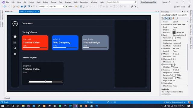The height and width of the screenshot is (108, 193).
Task: Click the Start debugging button
Action: pyautogui.click(x=69, y=7)
